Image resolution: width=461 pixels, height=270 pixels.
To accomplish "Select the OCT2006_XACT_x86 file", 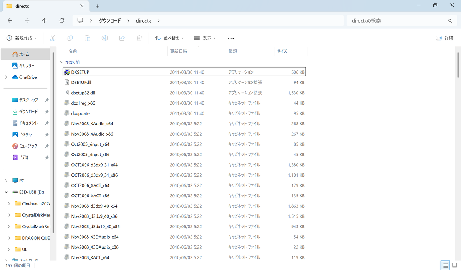I will point(184,196).
